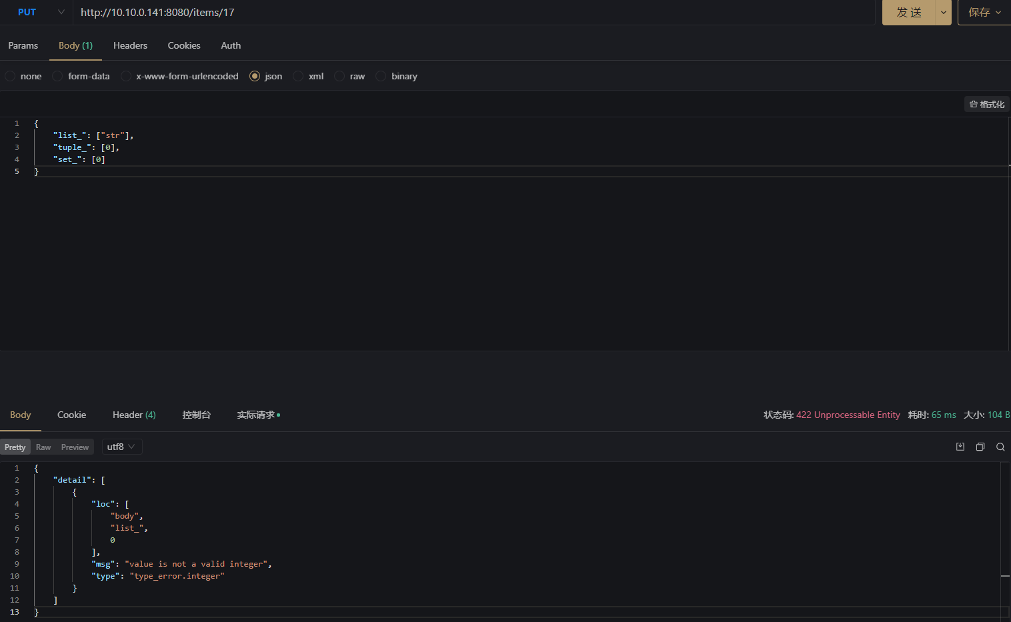1011x622 pixels.
Task: Copy the response body with the copy icon
Action: coord(980,447)
